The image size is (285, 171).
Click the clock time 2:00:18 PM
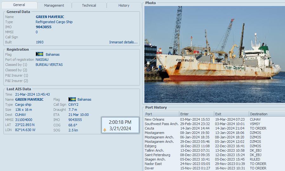120,122
